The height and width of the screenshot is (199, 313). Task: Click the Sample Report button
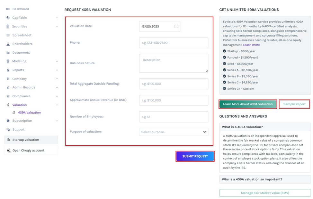[294, 104]
